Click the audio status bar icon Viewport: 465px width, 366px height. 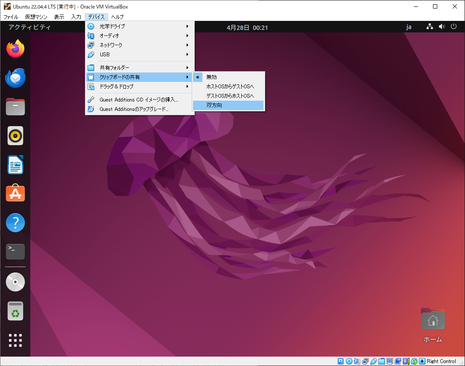point(357,361)
